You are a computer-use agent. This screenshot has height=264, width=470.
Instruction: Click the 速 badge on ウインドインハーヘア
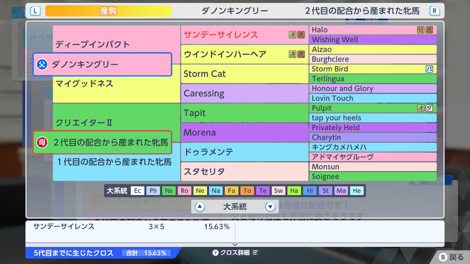point(292,54)
